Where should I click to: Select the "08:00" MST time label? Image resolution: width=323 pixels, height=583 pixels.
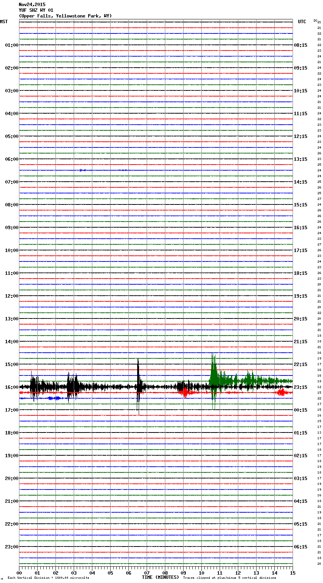pos(12,205)
